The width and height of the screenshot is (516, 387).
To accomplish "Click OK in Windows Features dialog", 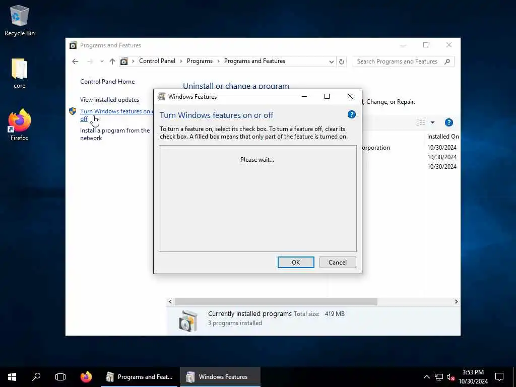I will (x=295, y=262).
